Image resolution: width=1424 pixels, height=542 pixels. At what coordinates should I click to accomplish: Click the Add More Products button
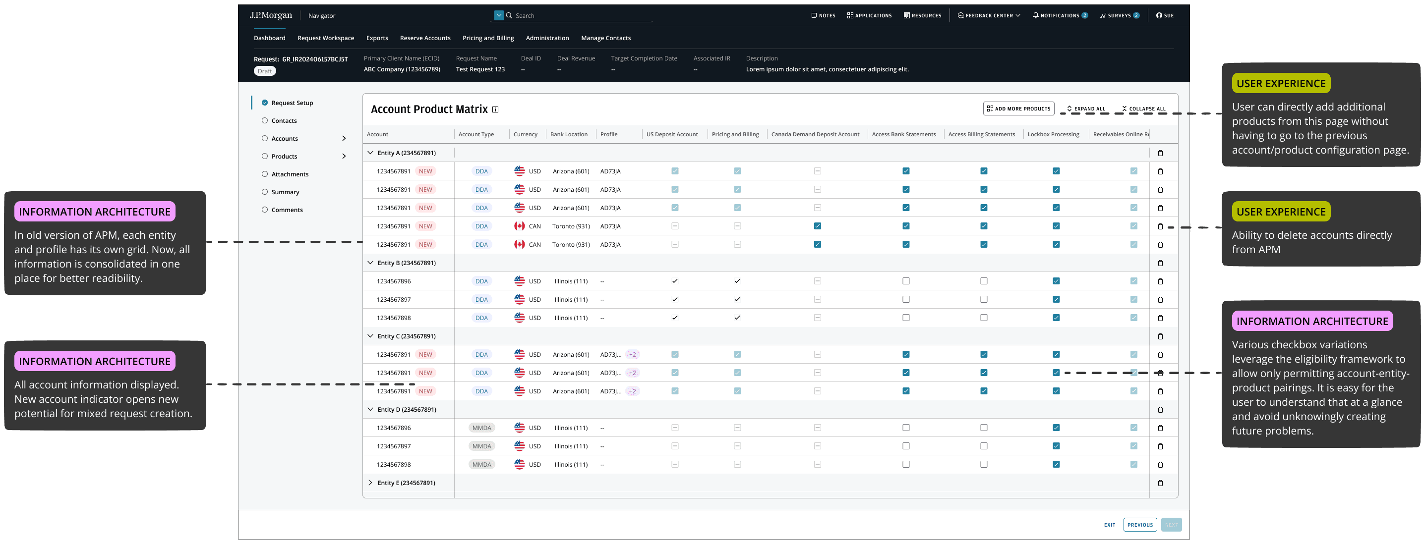coord(1018,109)
